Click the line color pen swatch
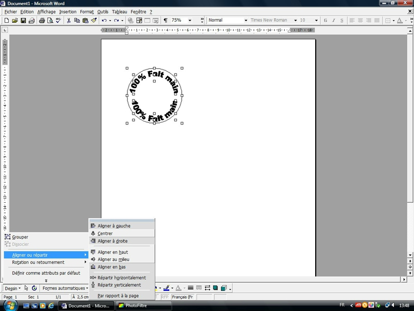This screenshot has height=311, width=414. coord(167,288)
